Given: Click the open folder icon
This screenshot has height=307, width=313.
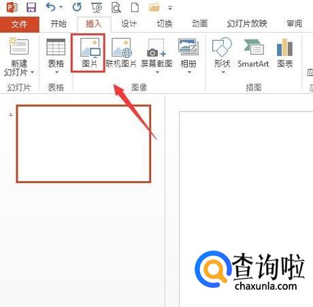Looking at the screenshot, I should pyautogui.click(x=154, y=7).
